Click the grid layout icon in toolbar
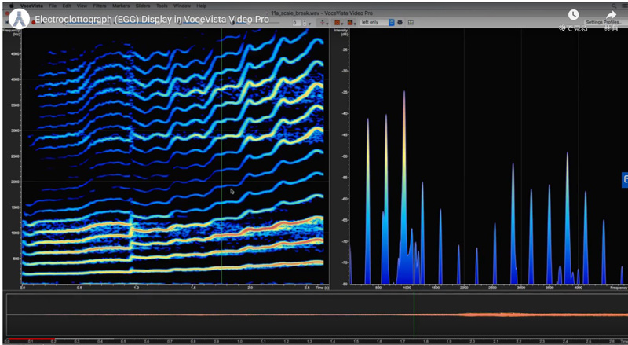628x345 pixels. coord(409,22)
